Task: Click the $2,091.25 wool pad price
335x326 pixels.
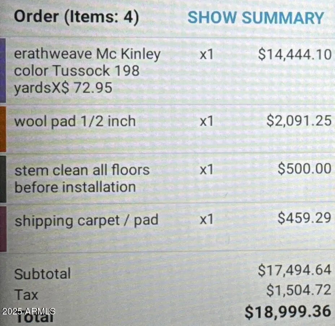Action: pyautogui.click(x=299, y=121)
